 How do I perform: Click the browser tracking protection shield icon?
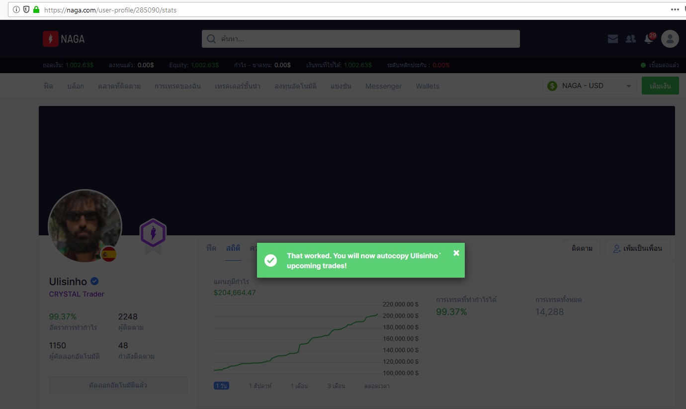click(26, 9)
